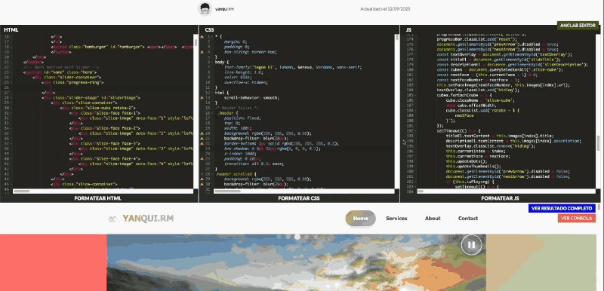Collapse the slice-container div at HTML line 29
This screenshot has width=604, height=291.
point(11,103)
